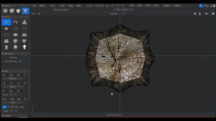Click the zoom view vertical-arrow icon
The width and height of the screenshot is (216, 121).
[x=200, y=14]
